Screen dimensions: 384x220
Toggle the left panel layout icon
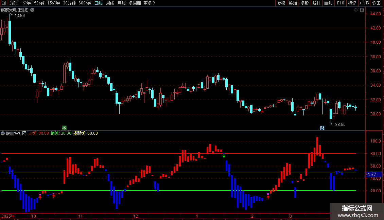click(x=4, y=3)
